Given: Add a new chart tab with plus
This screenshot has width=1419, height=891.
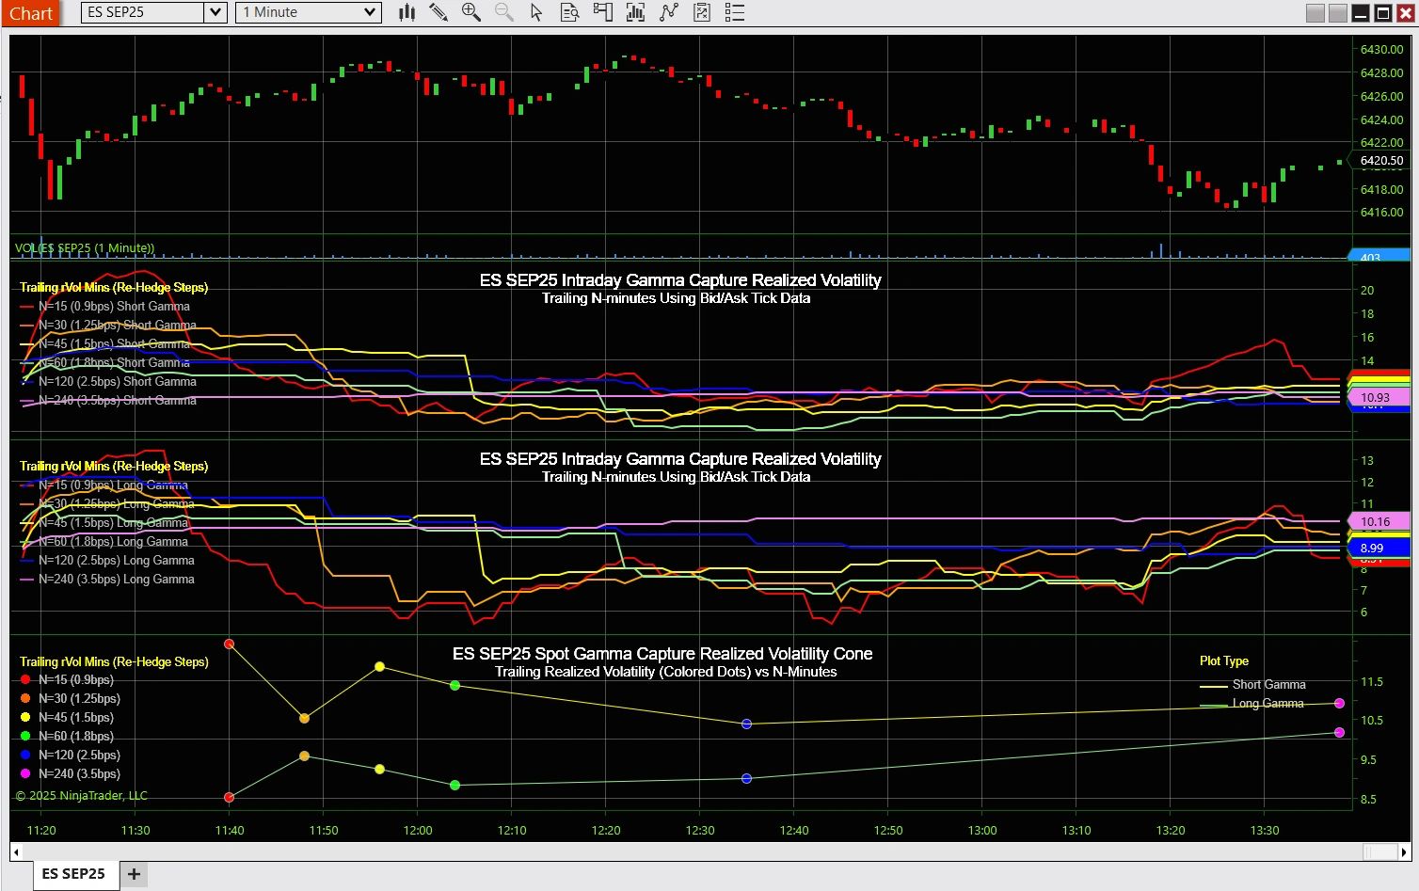Looking at the screenshot, I should [134, 874].
